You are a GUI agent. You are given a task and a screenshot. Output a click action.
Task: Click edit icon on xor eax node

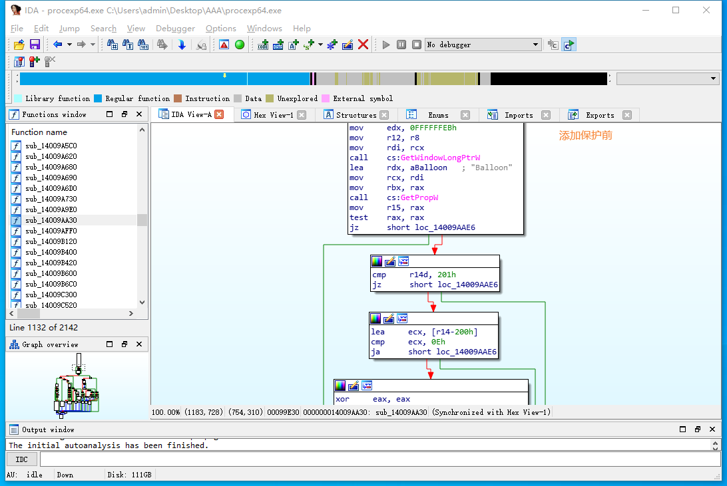[354, 386]
